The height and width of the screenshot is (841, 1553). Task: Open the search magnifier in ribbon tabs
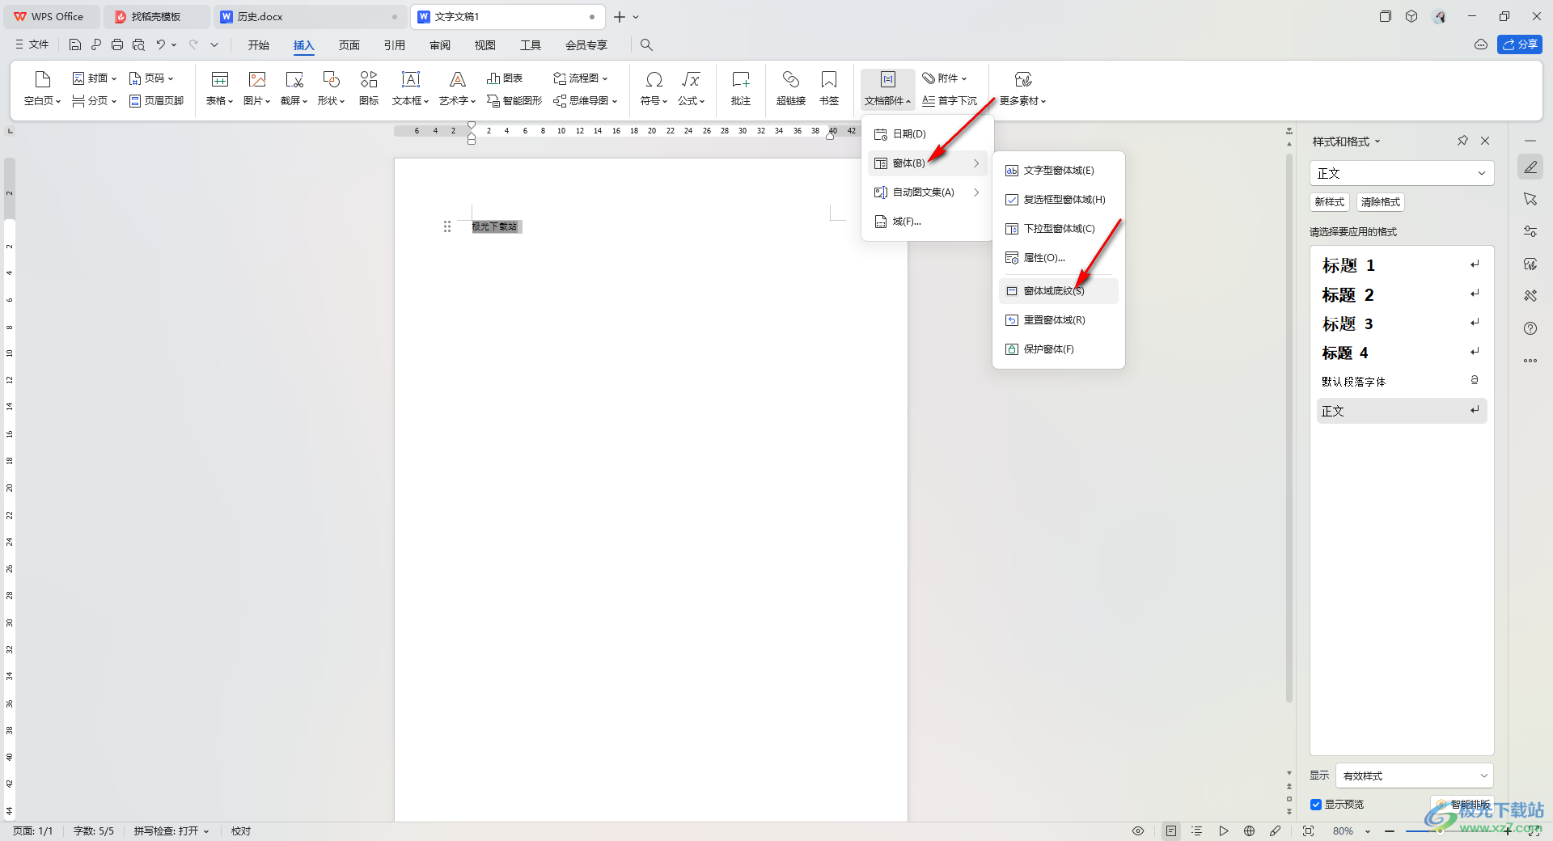[x=646, y=45]
